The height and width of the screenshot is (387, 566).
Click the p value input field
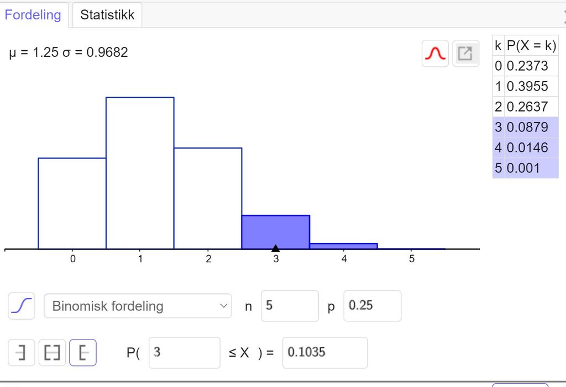(371, 306)
